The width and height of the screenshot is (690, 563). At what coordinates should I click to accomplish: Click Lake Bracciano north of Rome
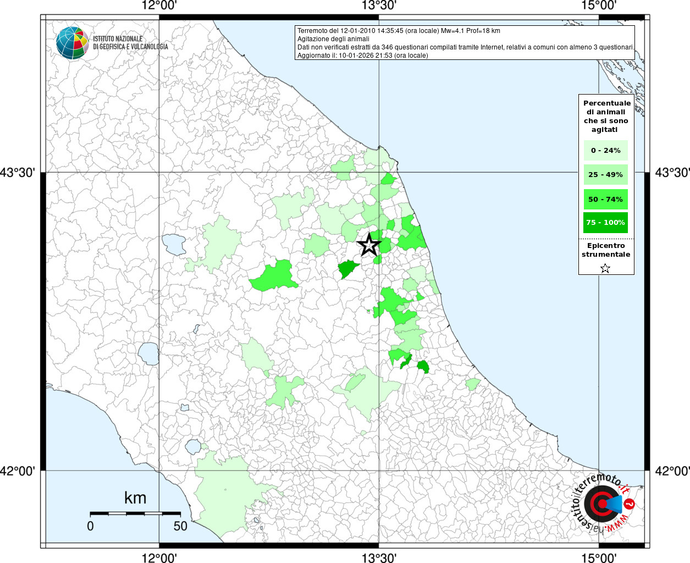pos(193,446)
